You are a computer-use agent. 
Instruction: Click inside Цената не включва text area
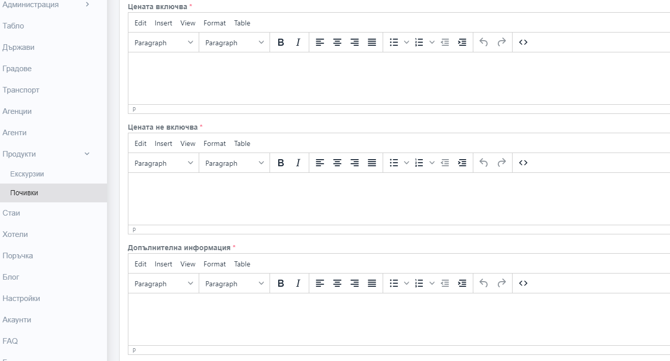click(397, 198)
